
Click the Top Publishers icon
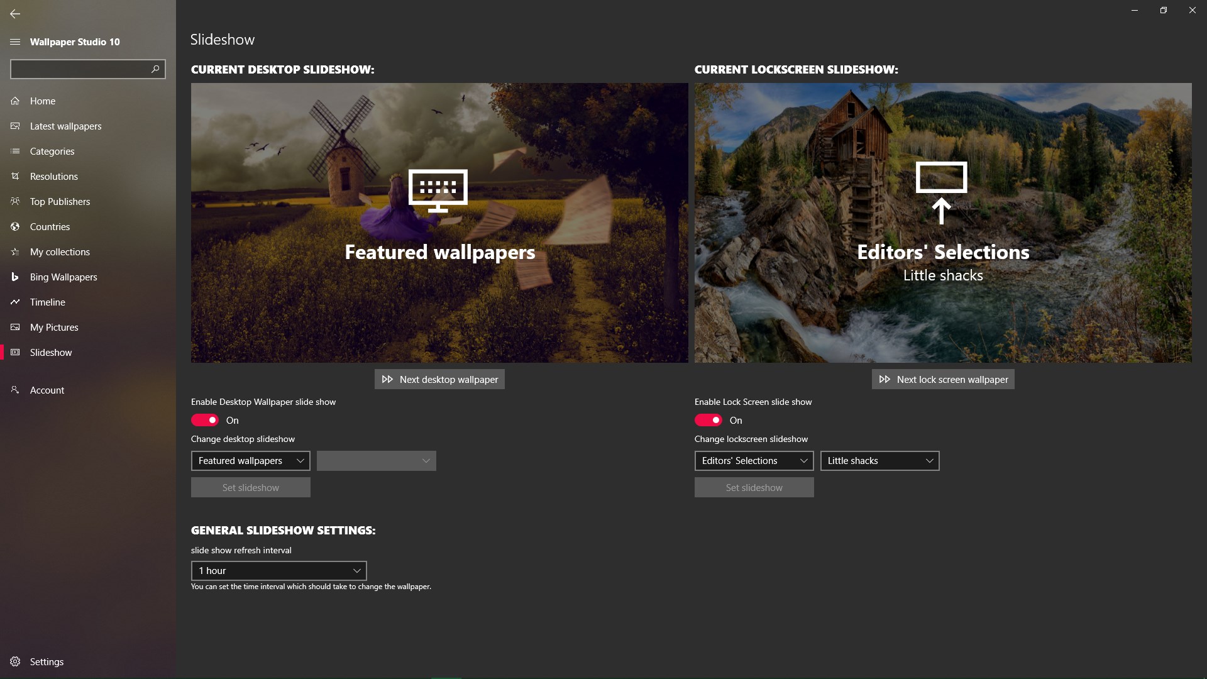(15, 201)
